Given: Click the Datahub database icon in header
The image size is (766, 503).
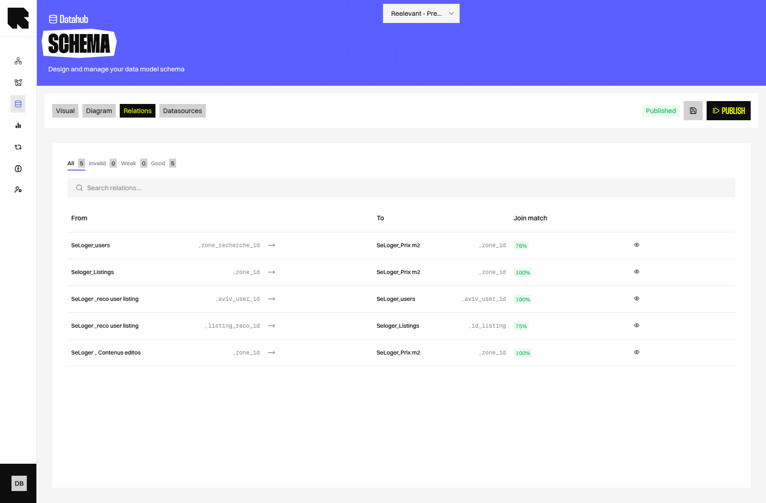Looking at the screenshot, I should [x=53, y=19].
